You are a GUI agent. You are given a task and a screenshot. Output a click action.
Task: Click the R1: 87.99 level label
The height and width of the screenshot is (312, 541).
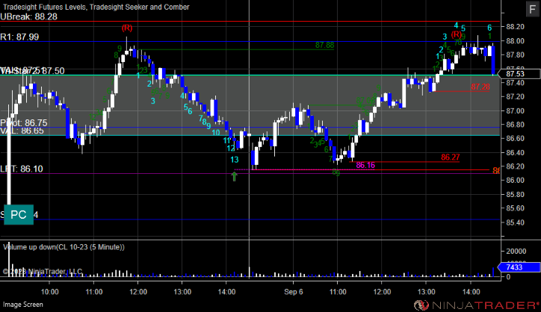(x=19, y=37)
